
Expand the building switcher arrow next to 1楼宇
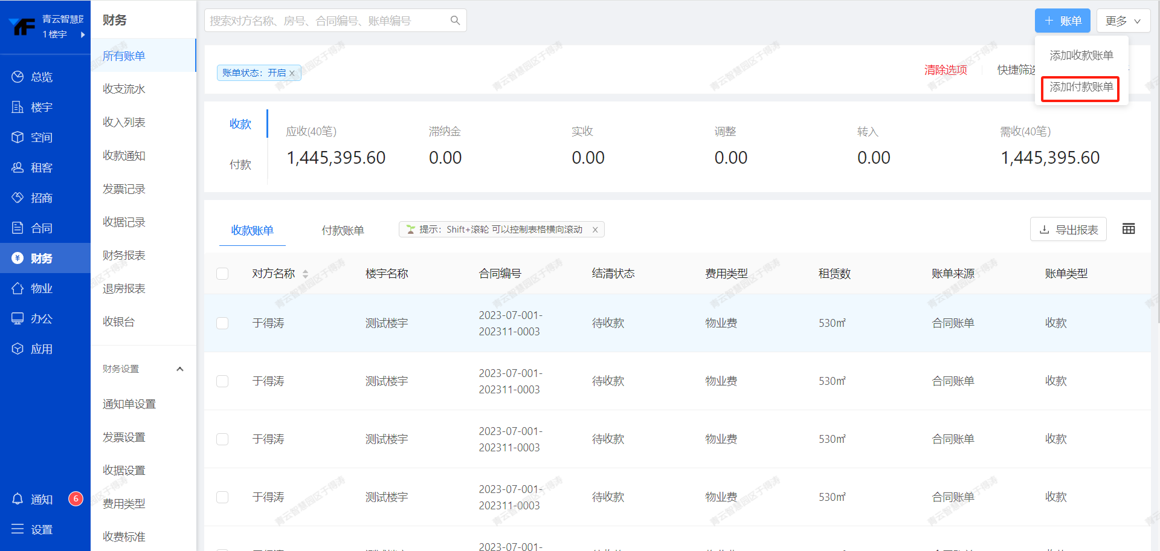pyautogui.click(x=83, y=34)
